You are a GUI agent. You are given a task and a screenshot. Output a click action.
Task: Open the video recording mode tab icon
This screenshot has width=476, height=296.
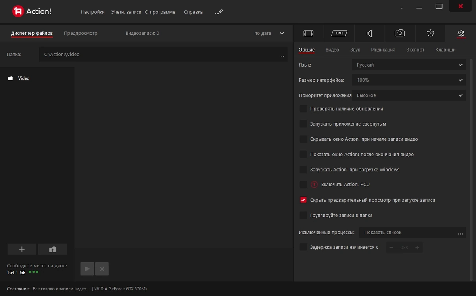(309, 33)
